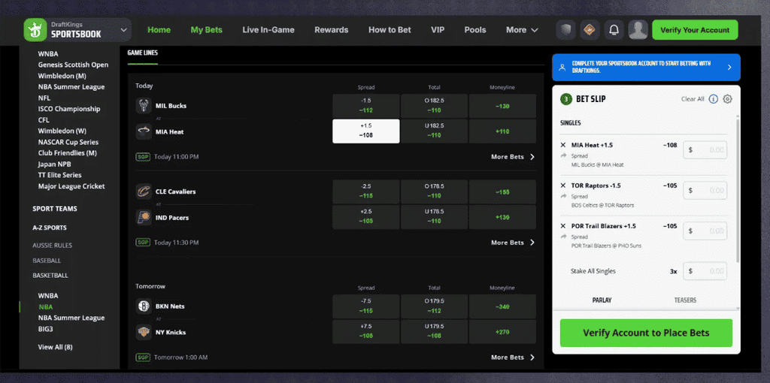The image size is (770, 383).
Task: Select MIL Bucks -130 moneyline
Action: pyautogui.click(x=502, y=106)
